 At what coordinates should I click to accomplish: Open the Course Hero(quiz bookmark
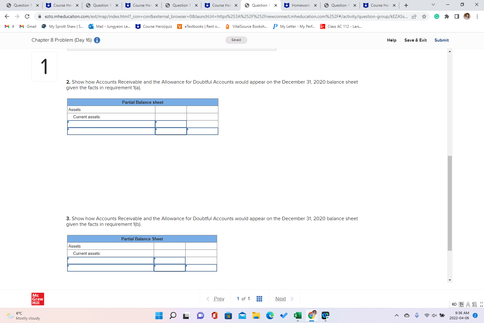coord(154,26)
